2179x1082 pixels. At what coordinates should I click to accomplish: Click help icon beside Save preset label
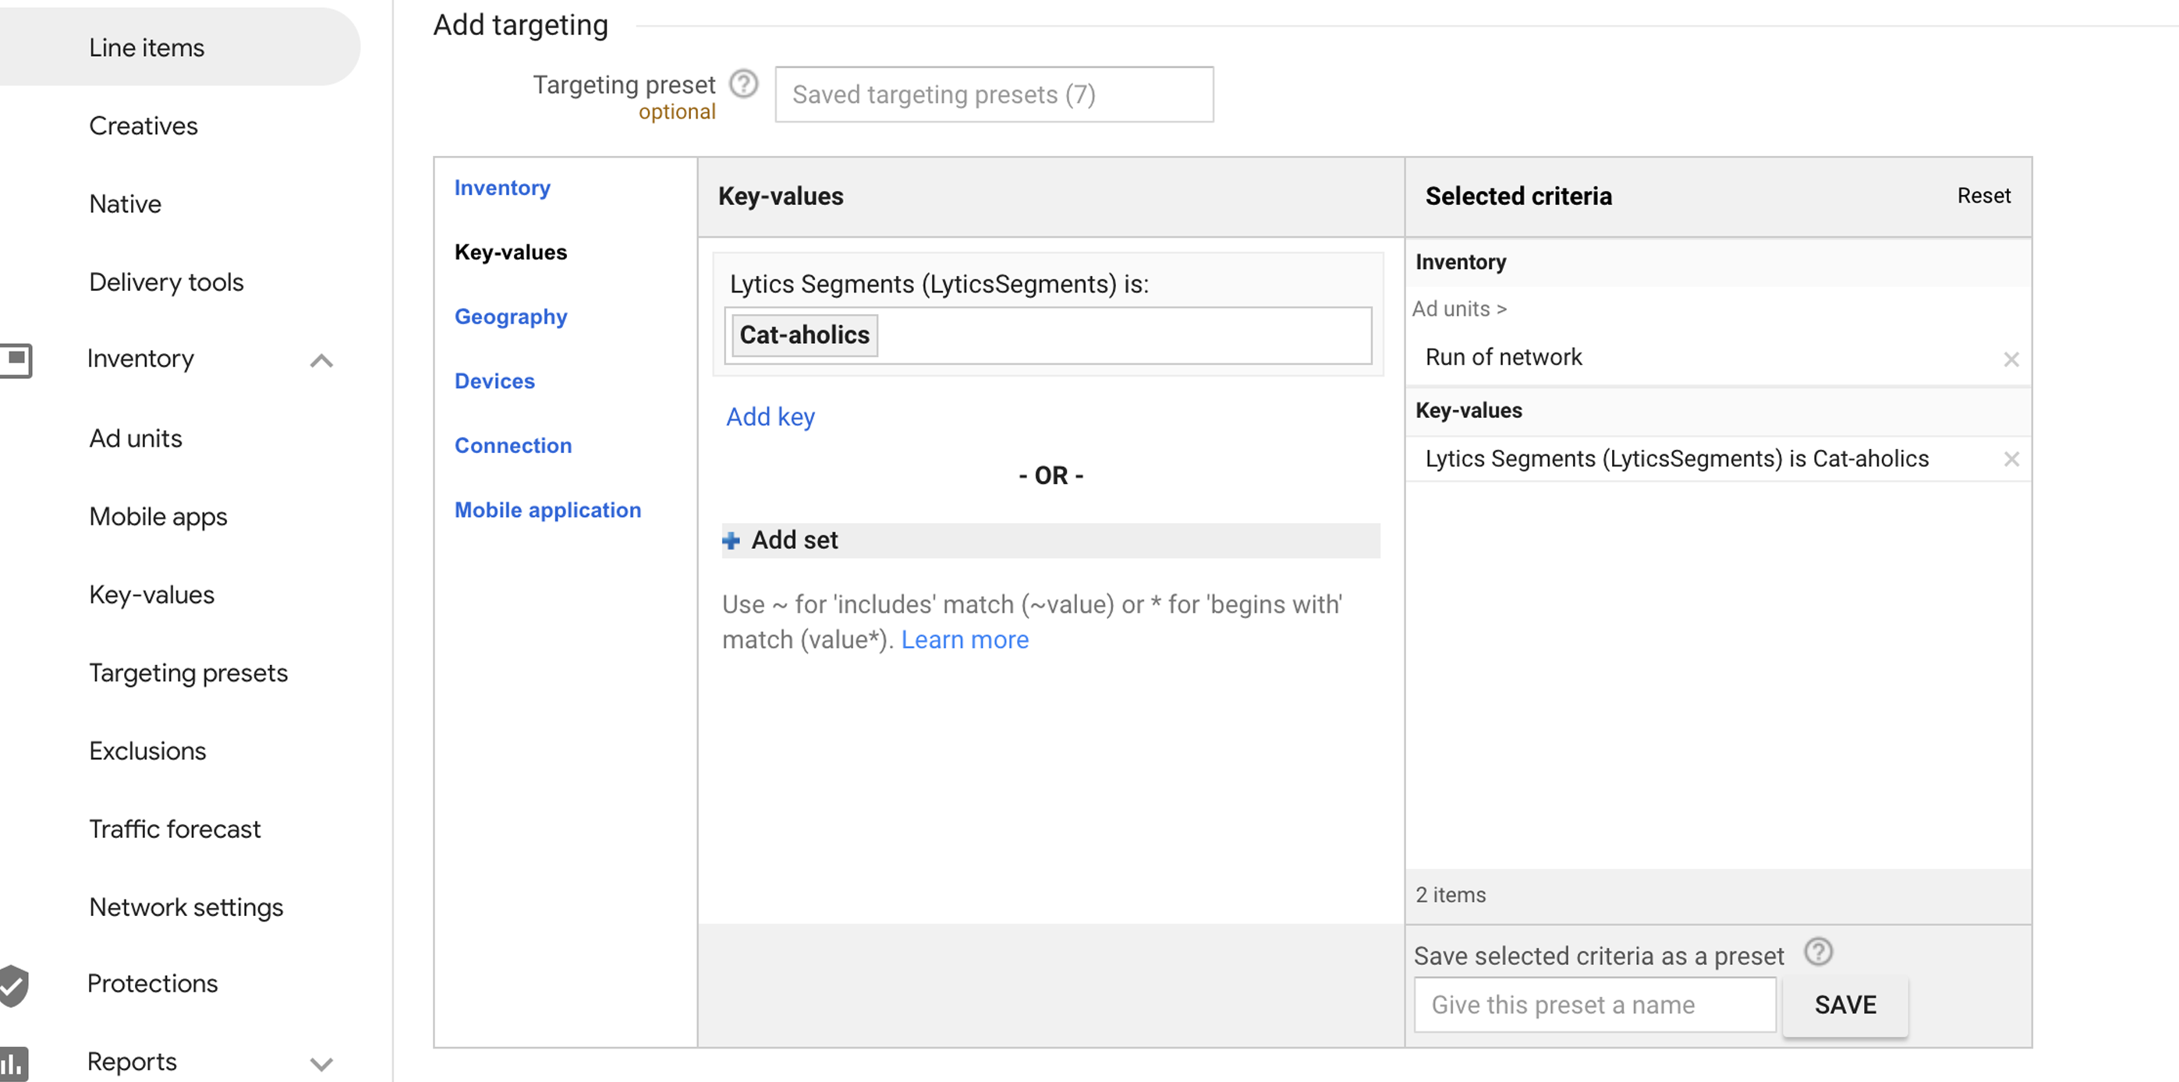1818,953
